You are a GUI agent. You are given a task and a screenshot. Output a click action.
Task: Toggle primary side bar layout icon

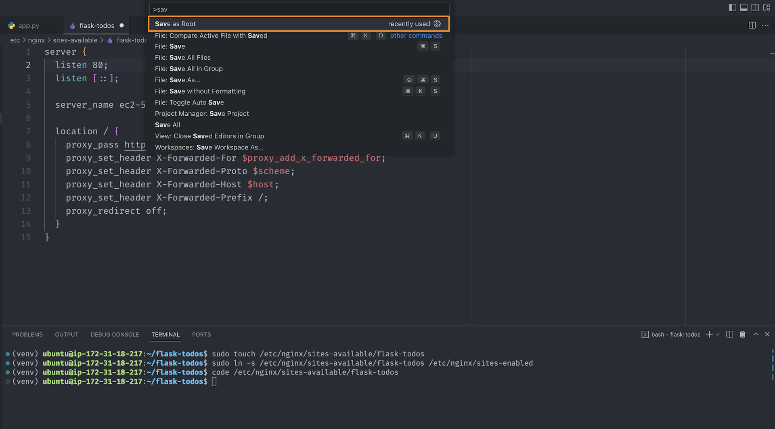(x=732, y=8)
